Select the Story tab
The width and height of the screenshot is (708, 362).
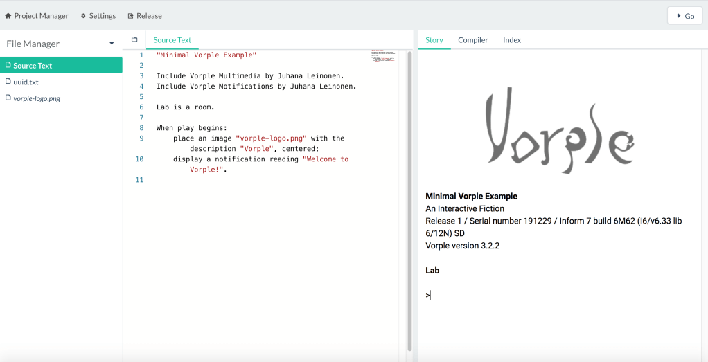tap(434, 40)
